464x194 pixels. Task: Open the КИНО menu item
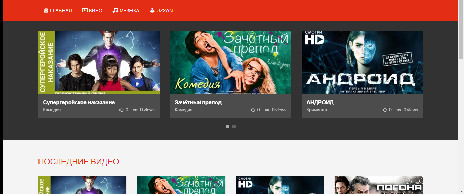pyautogui.click(x=92, y=10)
